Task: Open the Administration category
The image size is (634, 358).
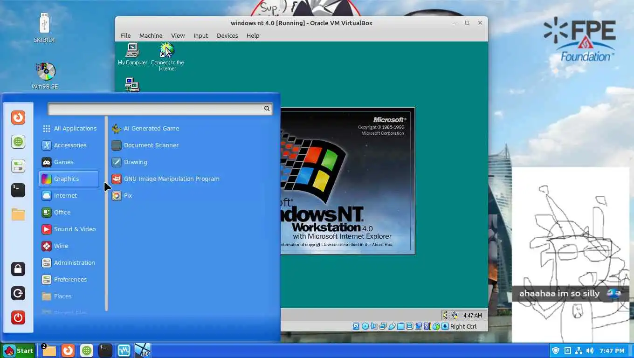Action: point(69,263)
